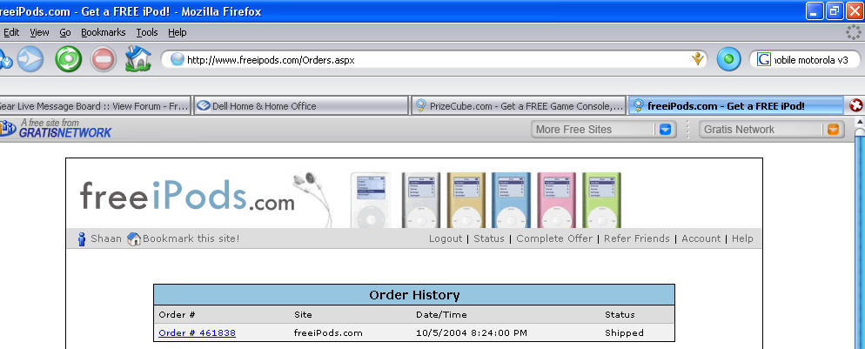Switch to Dell Home & Home Office tab

click(x=299, y=106)
